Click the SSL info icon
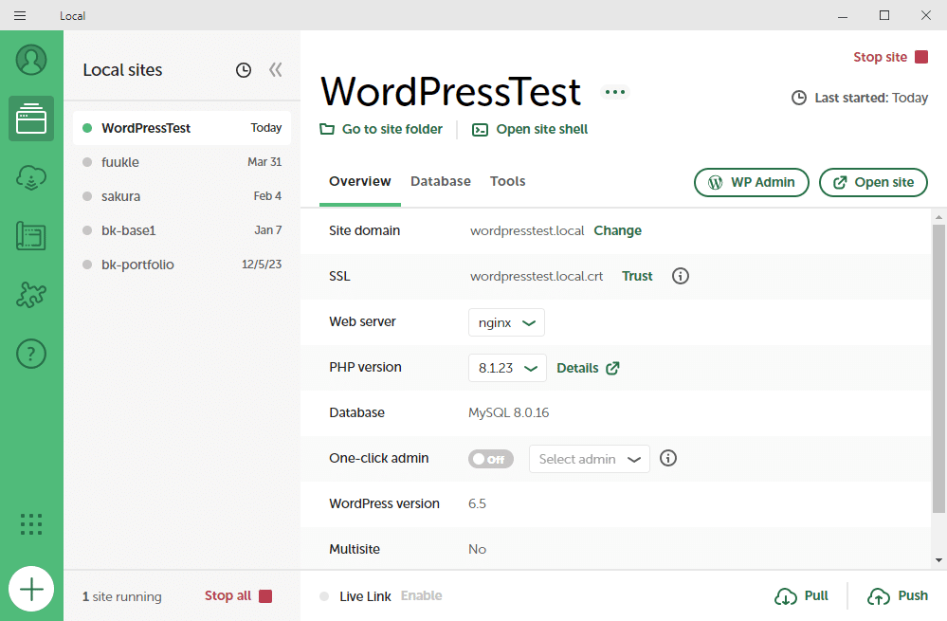Image resolution: width=947 pixels, height=621 pixels. click(681, 276)
